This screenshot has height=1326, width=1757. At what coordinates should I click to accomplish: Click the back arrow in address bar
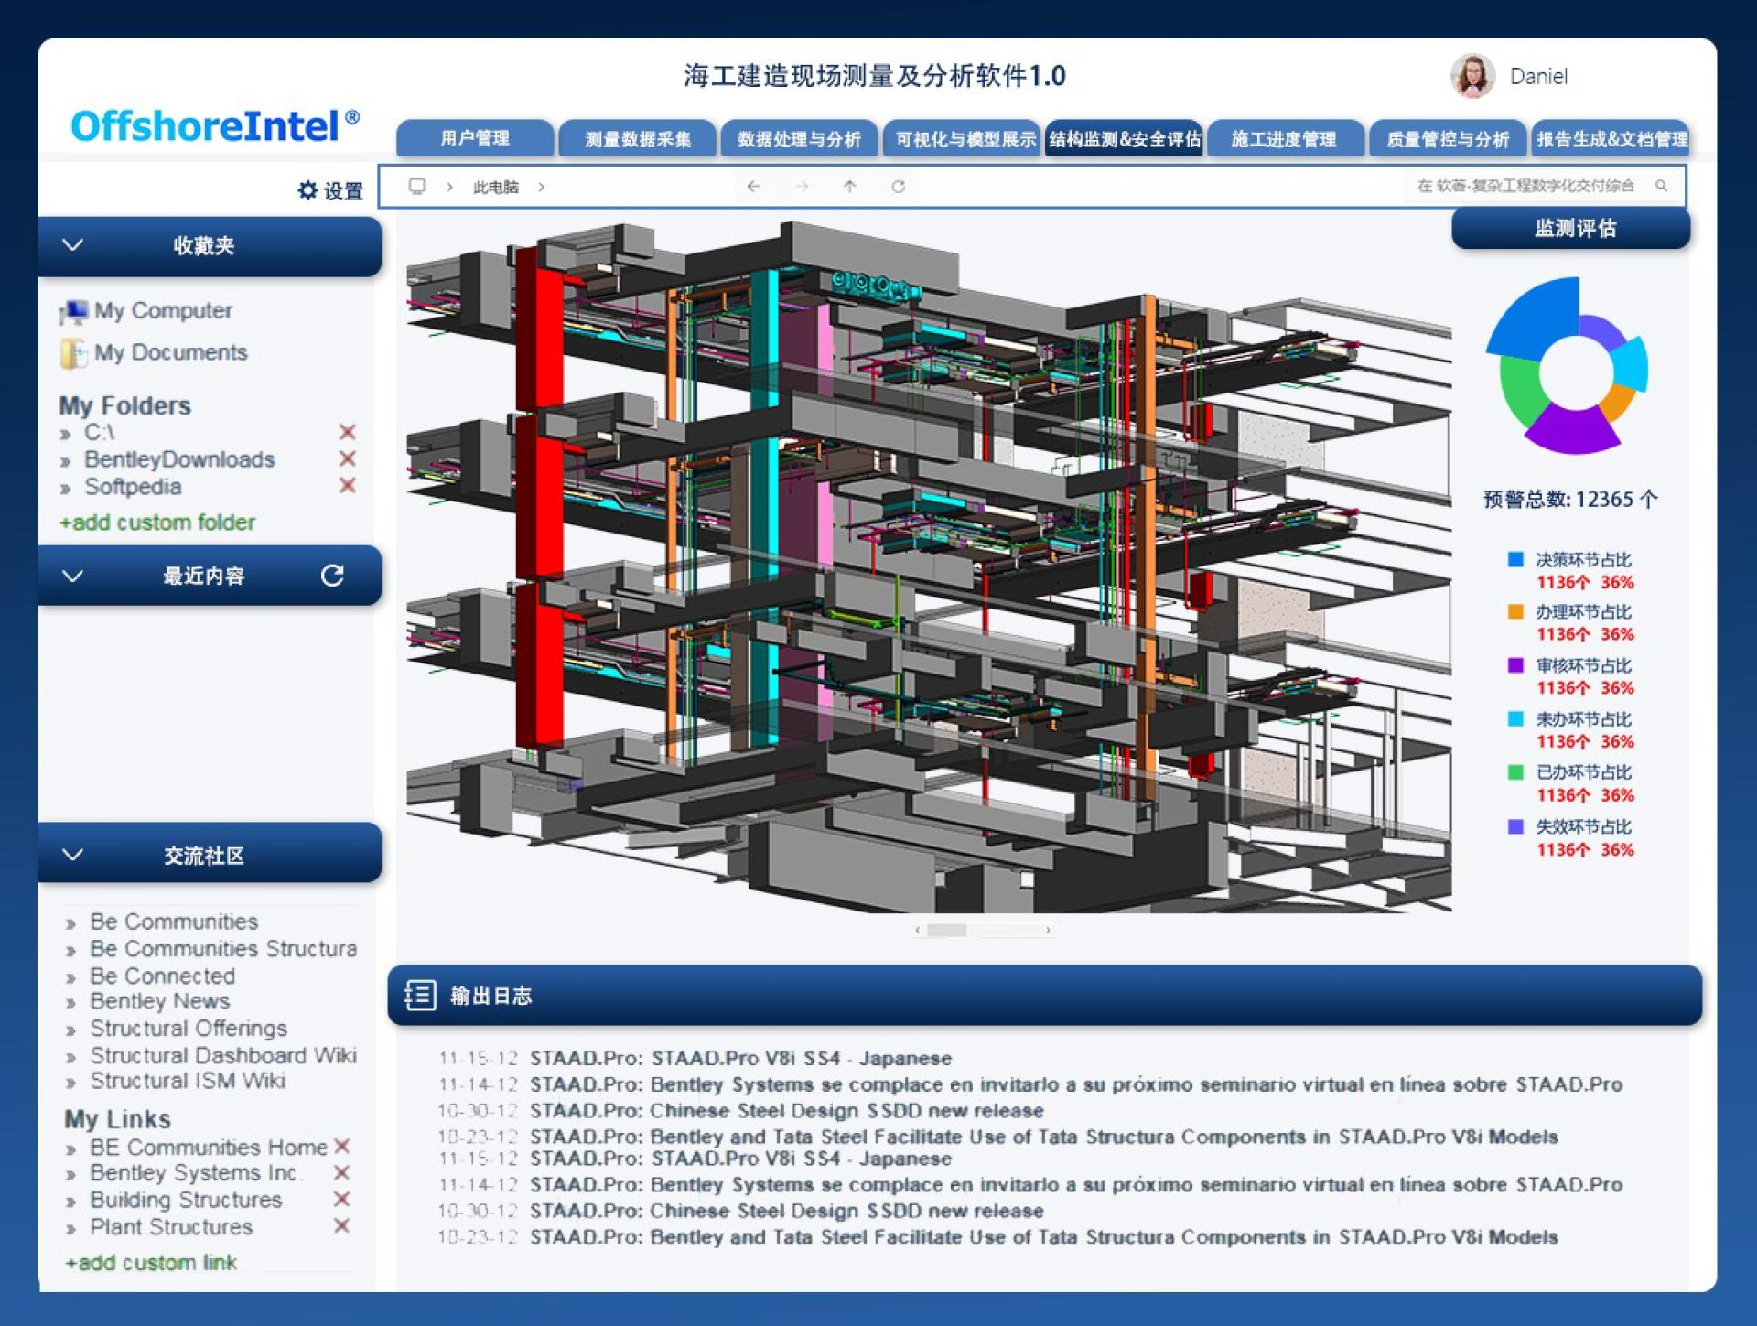pyautogui.click(x=753, y=187)
